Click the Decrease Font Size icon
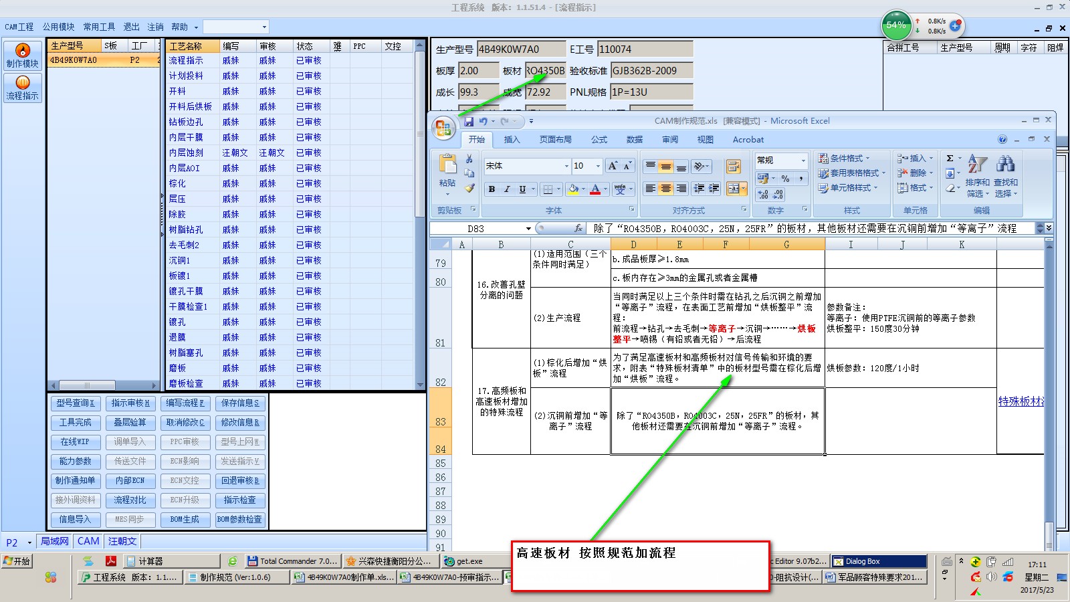Viewport: 1070px width, 602px height. tap(627, 166)
